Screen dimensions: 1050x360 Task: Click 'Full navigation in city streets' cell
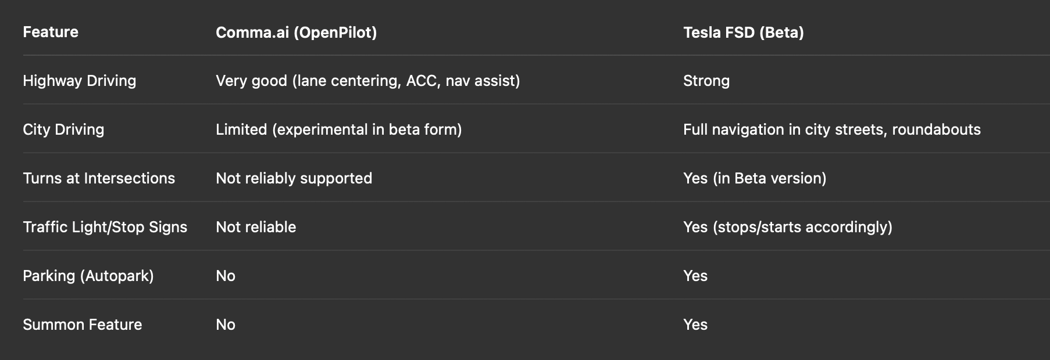(x=832, y=129)
